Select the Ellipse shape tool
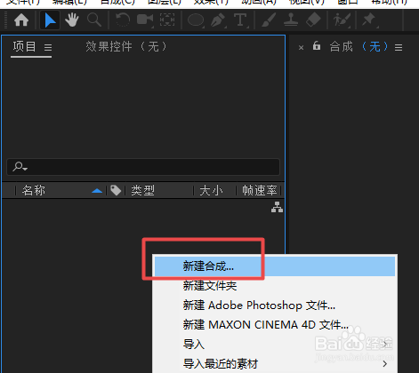 click(x=196, y=20)
